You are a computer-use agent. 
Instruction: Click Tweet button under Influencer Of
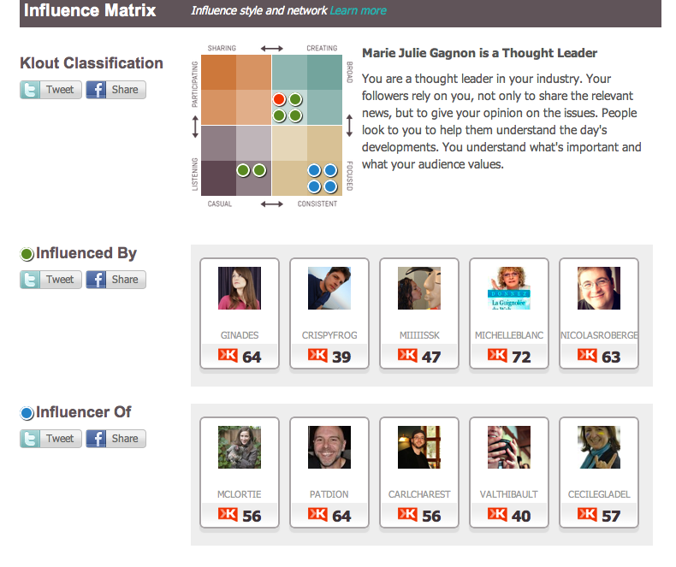coord(50,439)
